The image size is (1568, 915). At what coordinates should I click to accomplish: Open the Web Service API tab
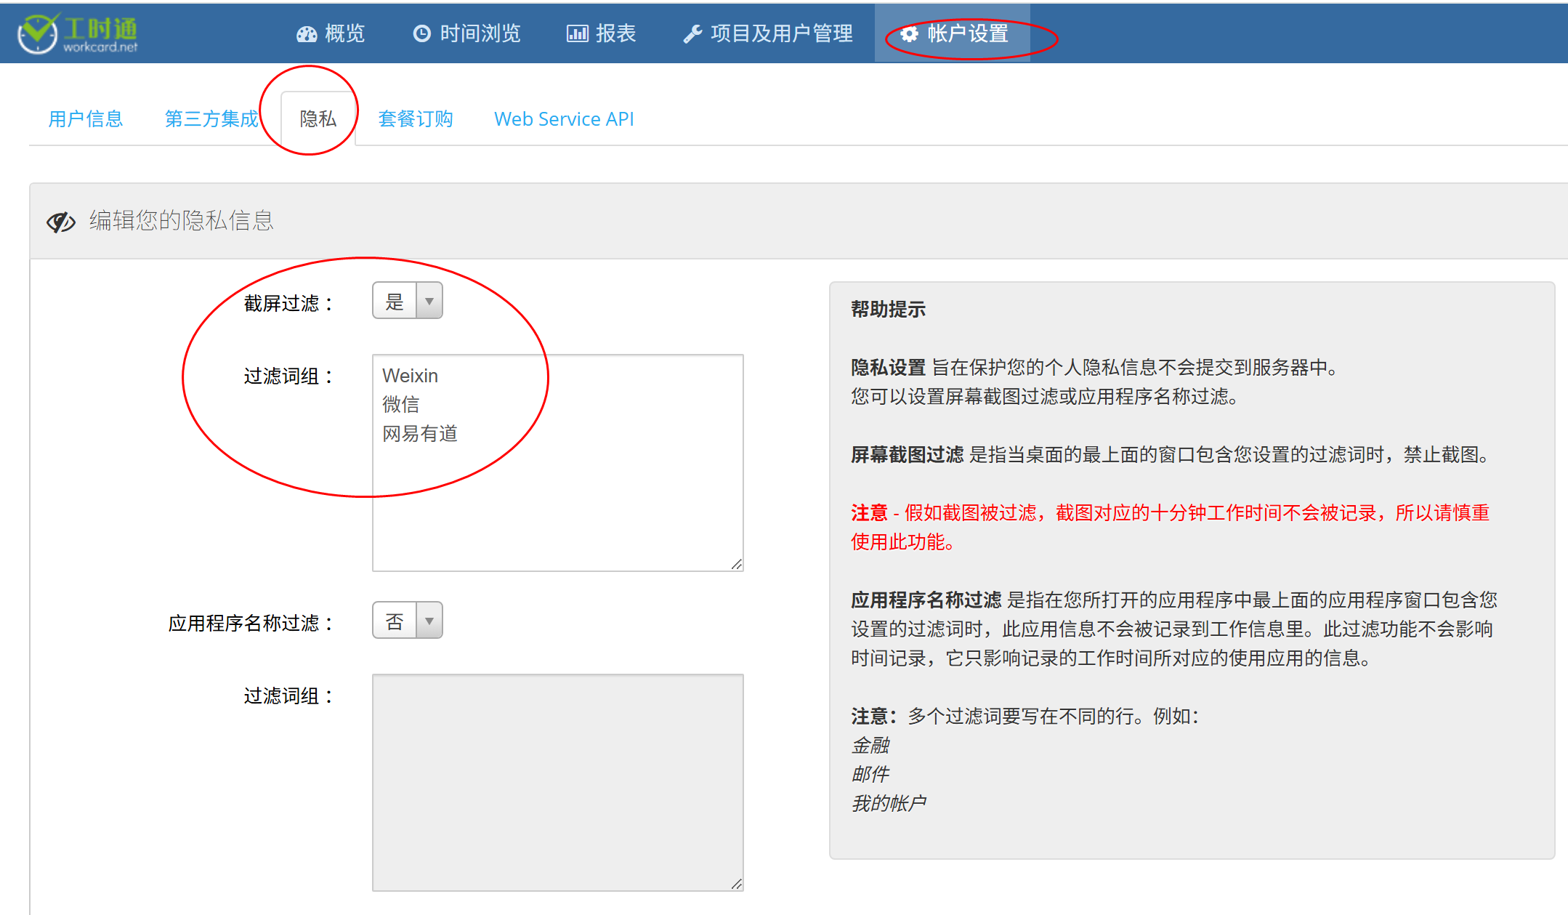[564, 119]
